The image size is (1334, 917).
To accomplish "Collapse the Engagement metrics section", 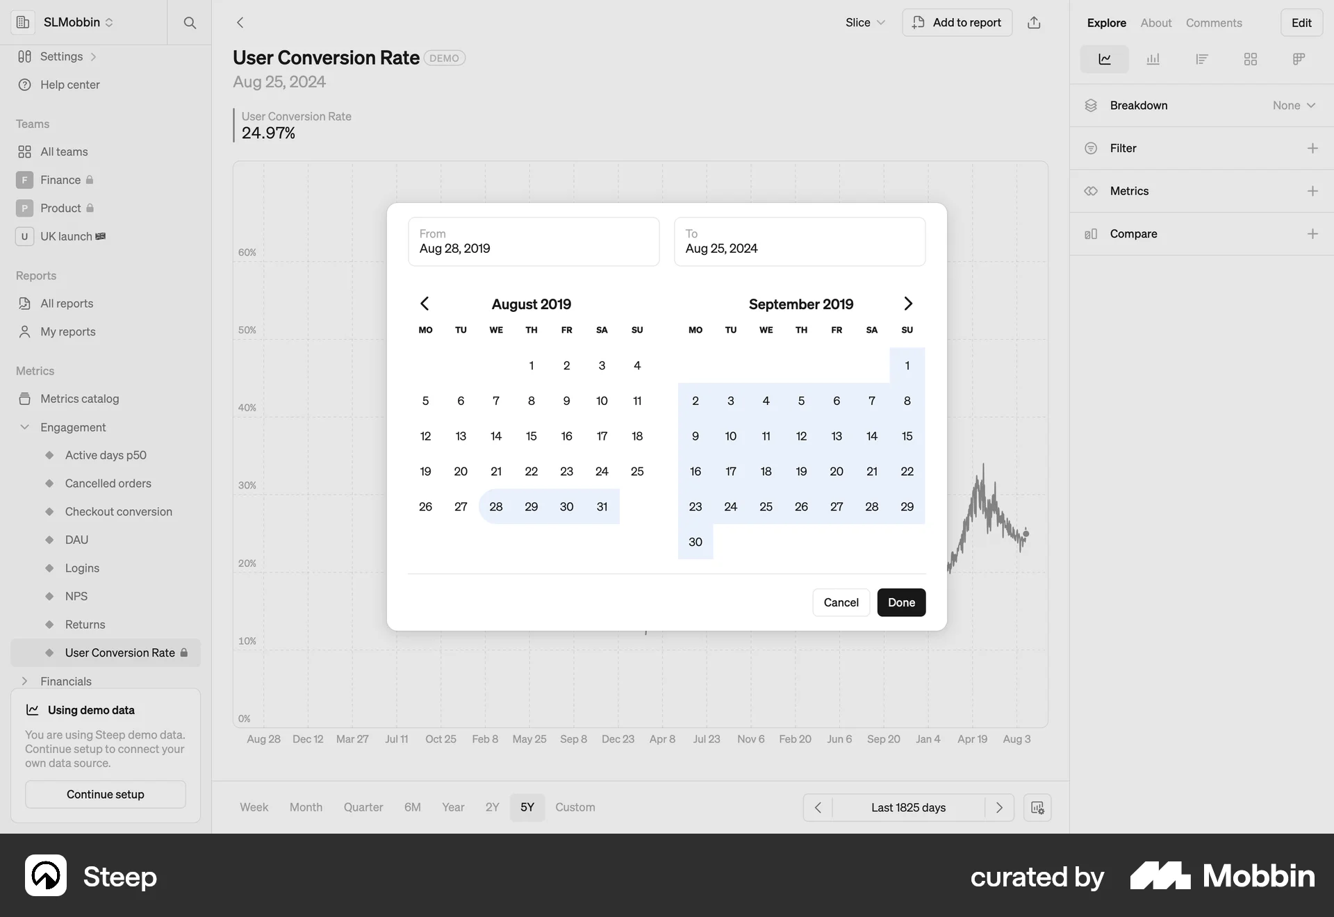I will click(25, 427).
